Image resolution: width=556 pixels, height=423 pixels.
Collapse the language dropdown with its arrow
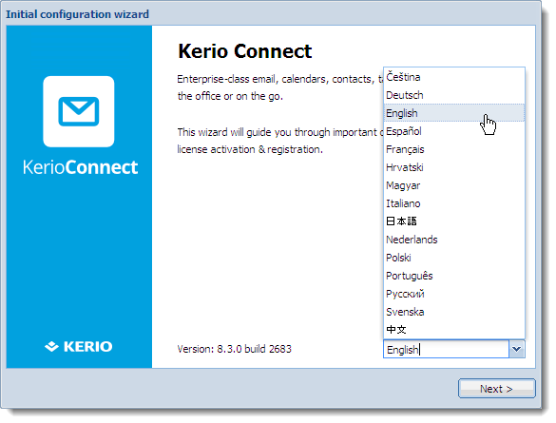click(x=517, y=349)
